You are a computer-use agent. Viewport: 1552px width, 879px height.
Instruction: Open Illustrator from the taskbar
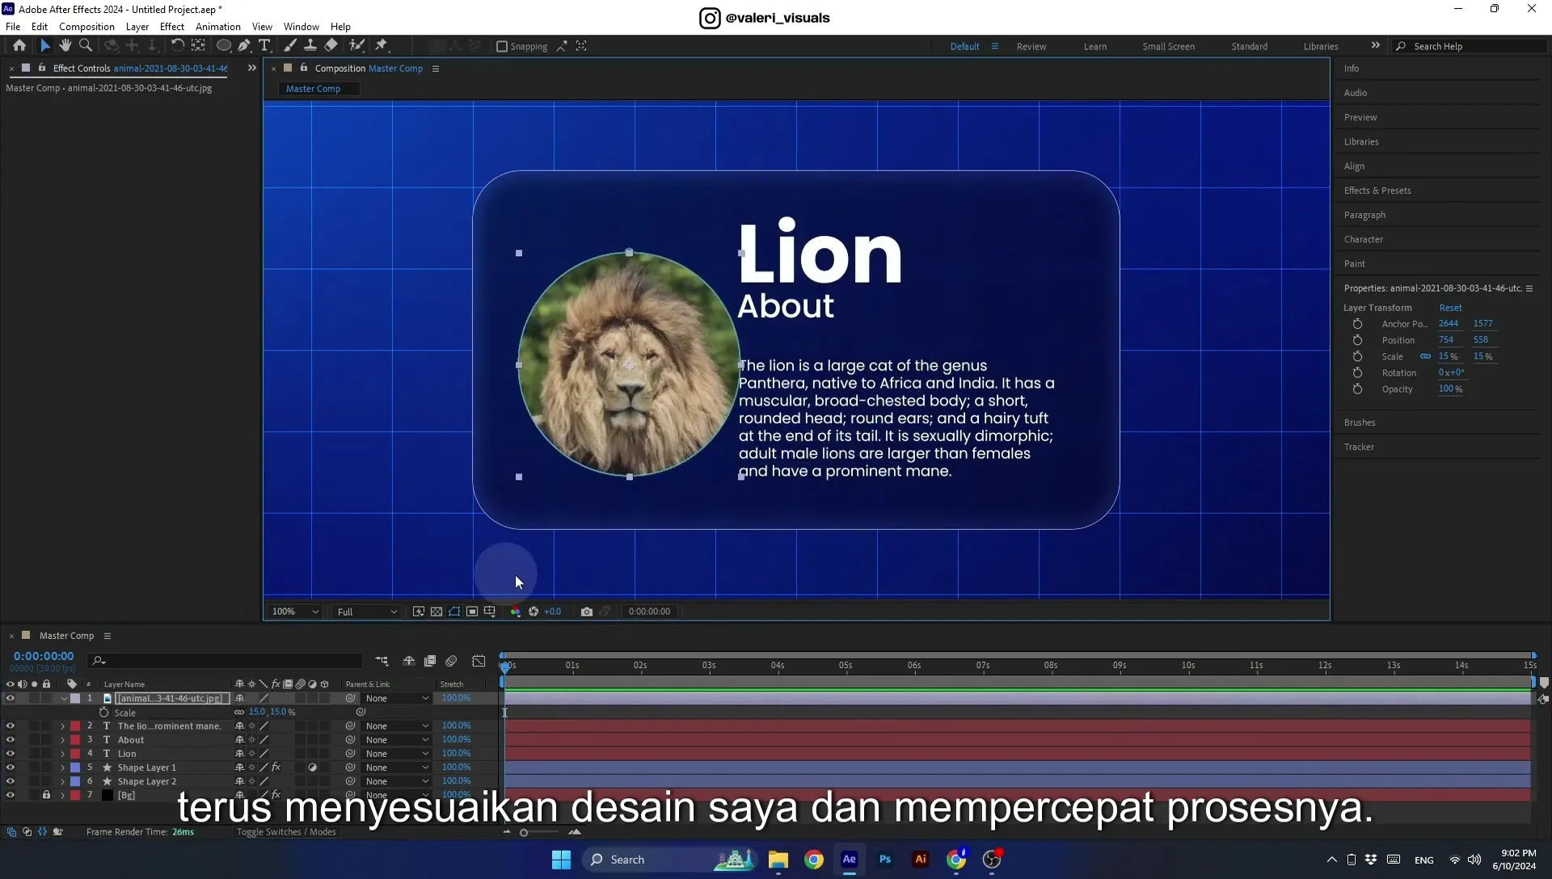click(921, 860)
